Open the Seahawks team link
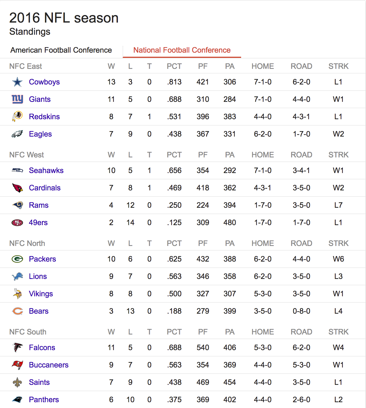The width and height of the screenshot is (366, 408). point(46,170)
